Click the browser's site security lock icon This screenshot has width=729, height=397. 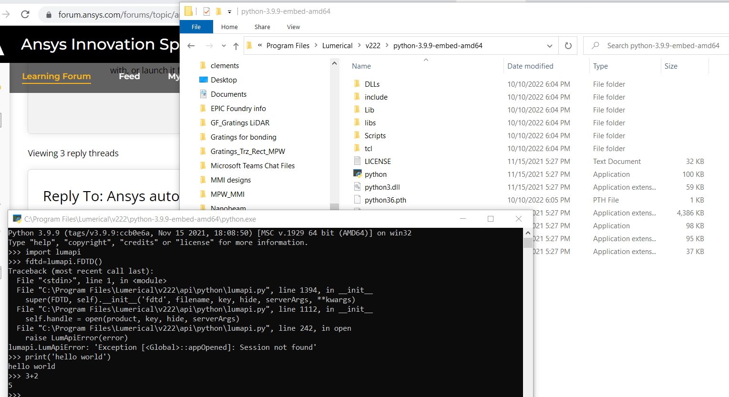coord(49,15)
